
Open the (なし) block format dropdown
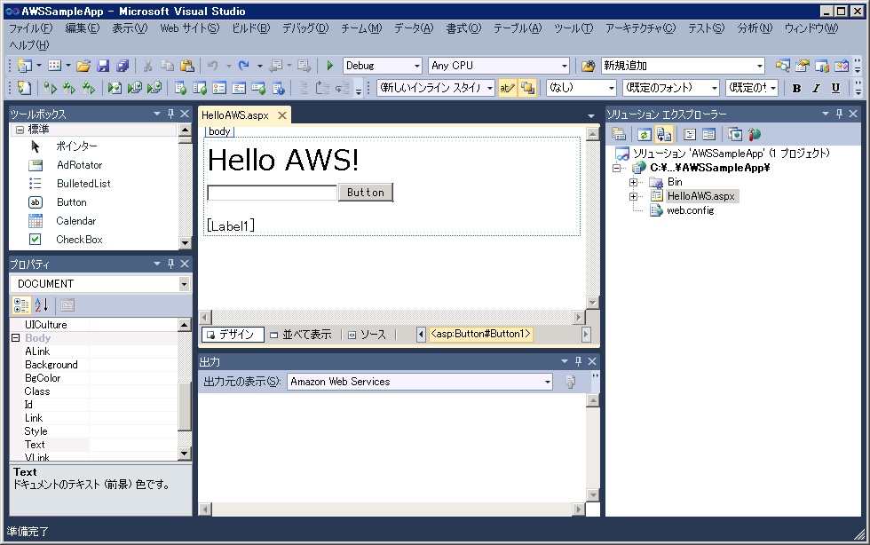[x=581, y=88]
